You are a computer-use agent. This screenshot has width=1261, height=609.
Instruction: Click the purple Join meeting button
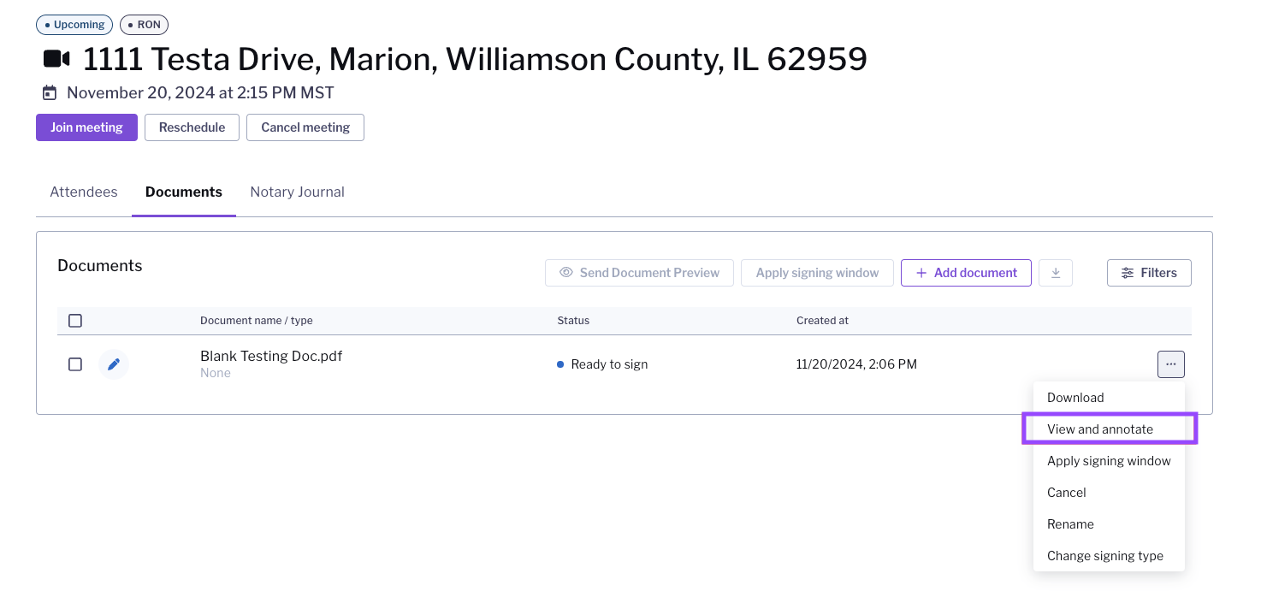86,127
